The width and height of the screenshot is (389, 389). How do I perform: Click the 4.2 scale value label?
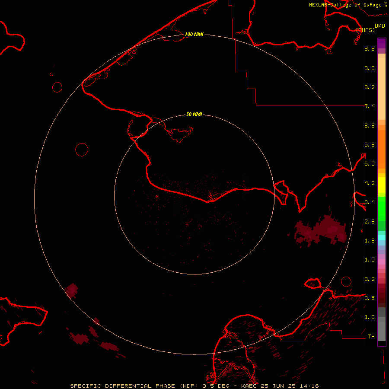click(x=370, y=183)
